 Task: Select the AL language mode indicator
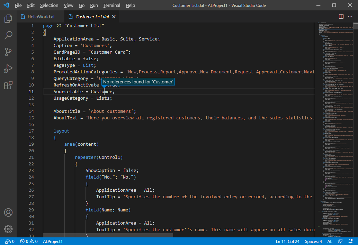(330, 241)
